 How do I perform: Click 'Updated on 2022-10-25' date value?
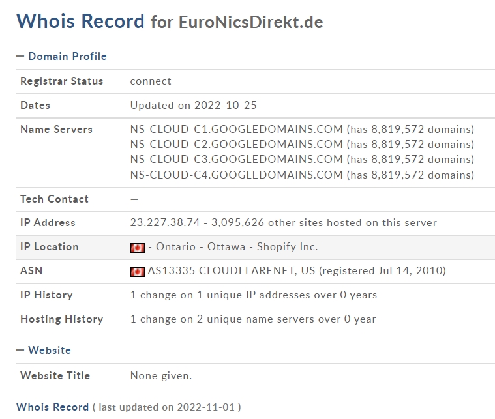(194, 105)
